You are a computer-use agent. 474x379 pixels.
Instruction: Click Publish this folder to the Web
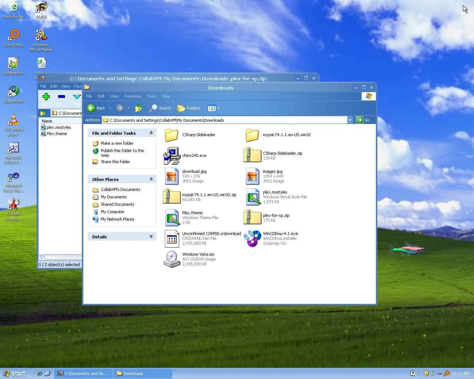(x=122, y=153)
